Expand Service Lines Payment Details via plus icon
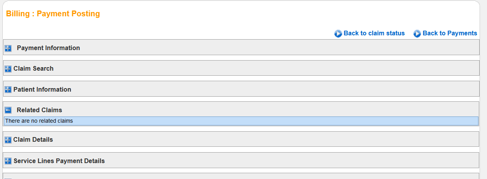Image resolution: width=487 pixels, height=179 pixels. pos(8,161)
